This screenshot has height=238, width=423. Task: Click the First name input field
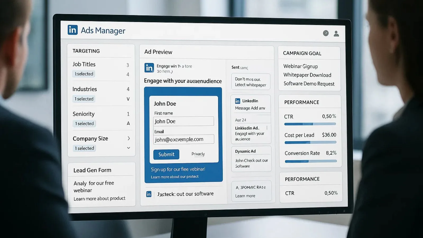pyautogui.click(x=183, y=121)
